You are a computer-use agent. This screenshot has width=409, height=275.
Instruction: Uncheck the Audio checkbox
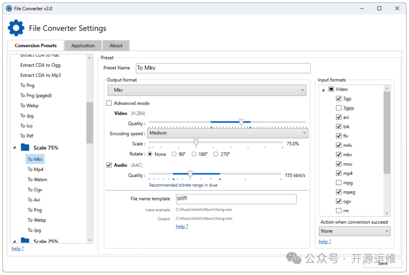[109, 165]
